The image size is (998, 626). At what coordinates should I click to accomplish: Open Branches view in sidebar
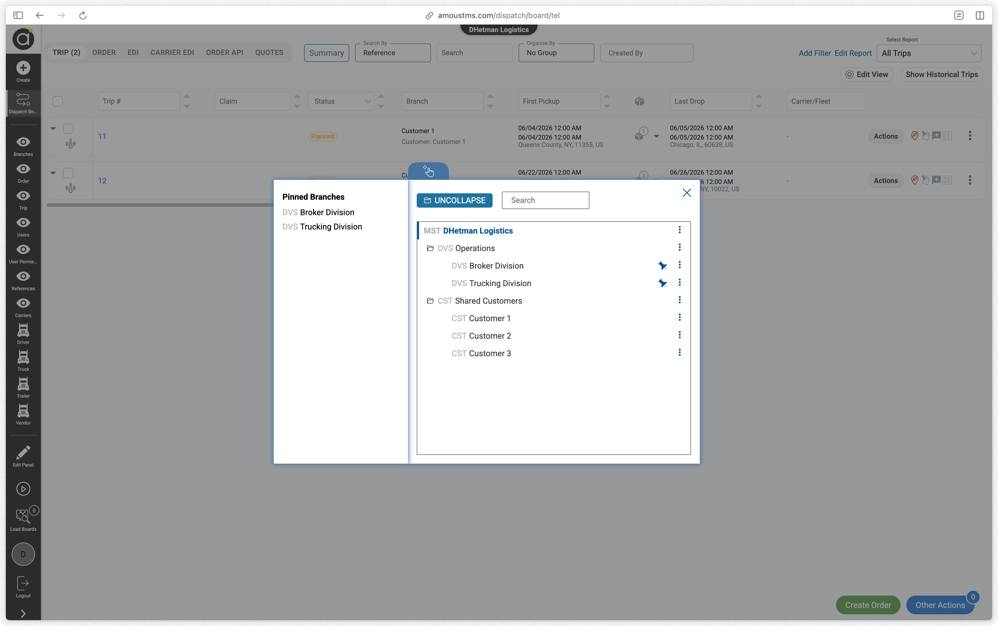tap(23, 147)
